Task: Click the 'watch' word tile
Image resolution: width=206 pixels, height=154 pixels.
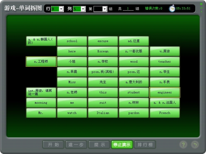Action: 72,113
